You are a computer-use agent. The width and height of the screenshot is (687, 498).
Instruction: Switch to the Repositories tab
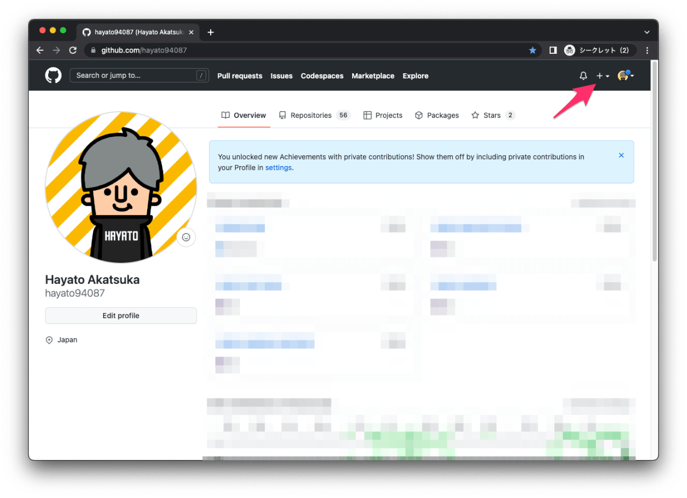pyautogui.click(x=311, y=115)
